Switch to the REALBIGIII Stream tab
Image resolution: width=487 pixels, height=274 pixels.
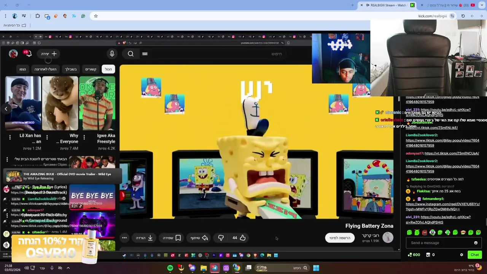click(388, 5)
